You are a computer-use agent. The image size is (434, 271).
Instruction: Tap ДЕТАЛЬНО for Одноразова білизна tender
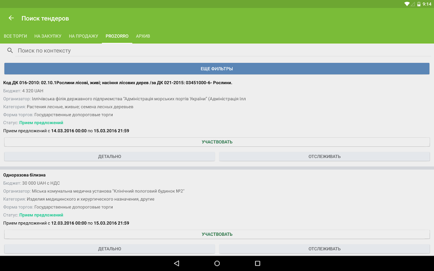click(110, 249)
